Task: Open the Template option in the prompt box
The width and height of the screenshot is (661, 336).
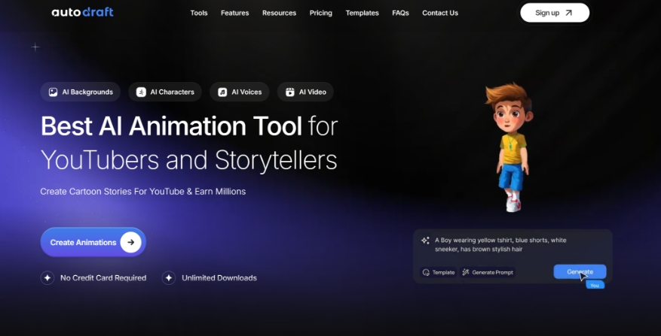Action: coord(439,273)
